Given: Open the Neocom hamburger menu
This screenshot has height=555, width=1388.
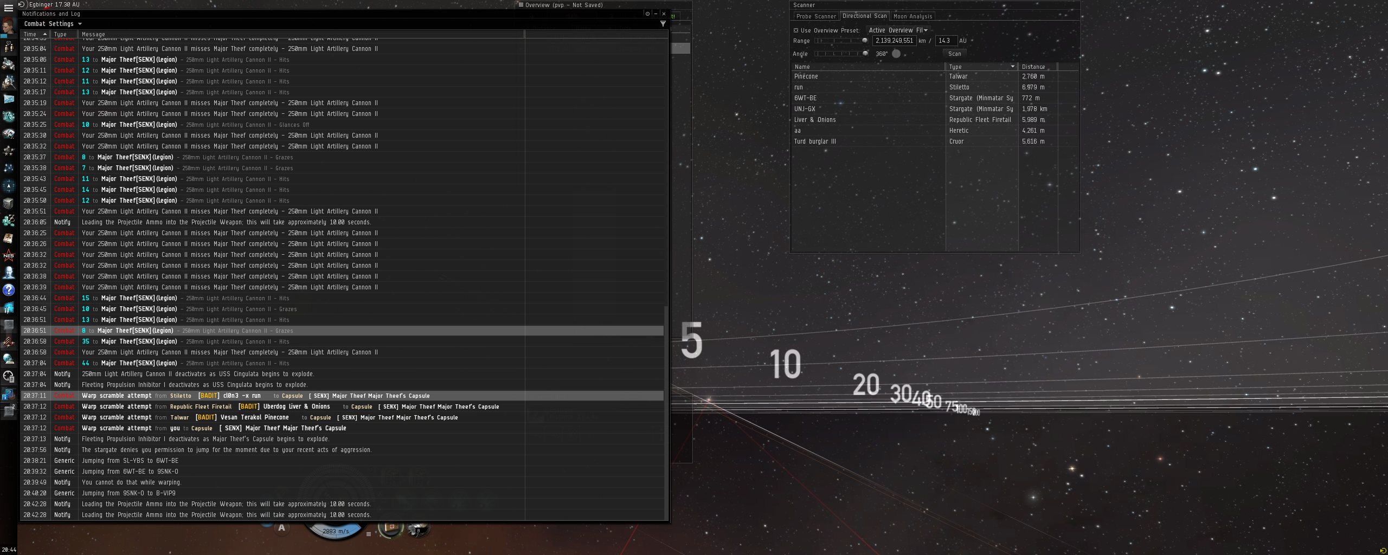Looking at the screenshot, I should 8,8.
